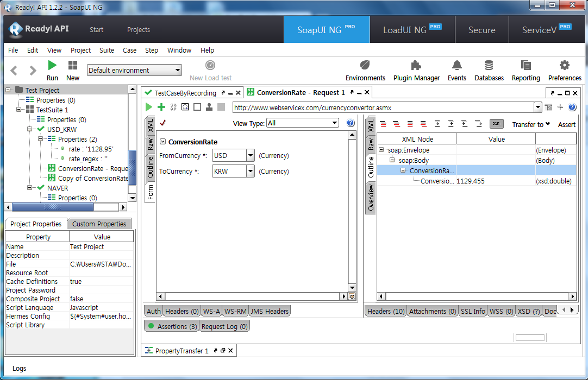The image size is (588, 380).
Task: Click the Assertions (3) button
Action: (x=172, y=327)
